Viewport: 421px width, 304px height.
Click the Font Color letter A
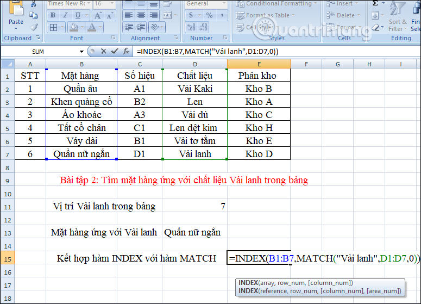pos(92,27)
